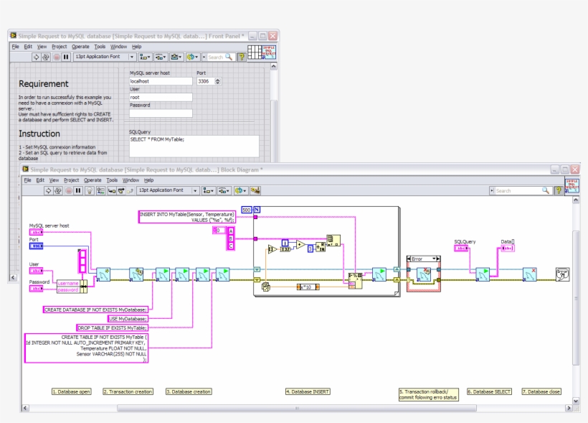Click Step Out in Block Diagram toolbar
The height and width of the screenshot is (423, 588).
pyautogui.click(x=130, y=191)
